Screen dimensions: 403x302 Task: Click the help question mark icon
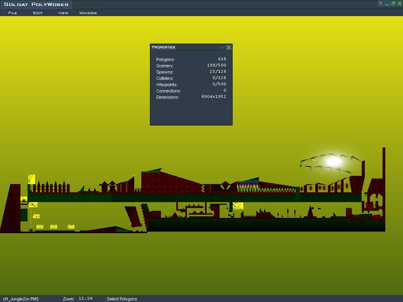click(381, 4)
